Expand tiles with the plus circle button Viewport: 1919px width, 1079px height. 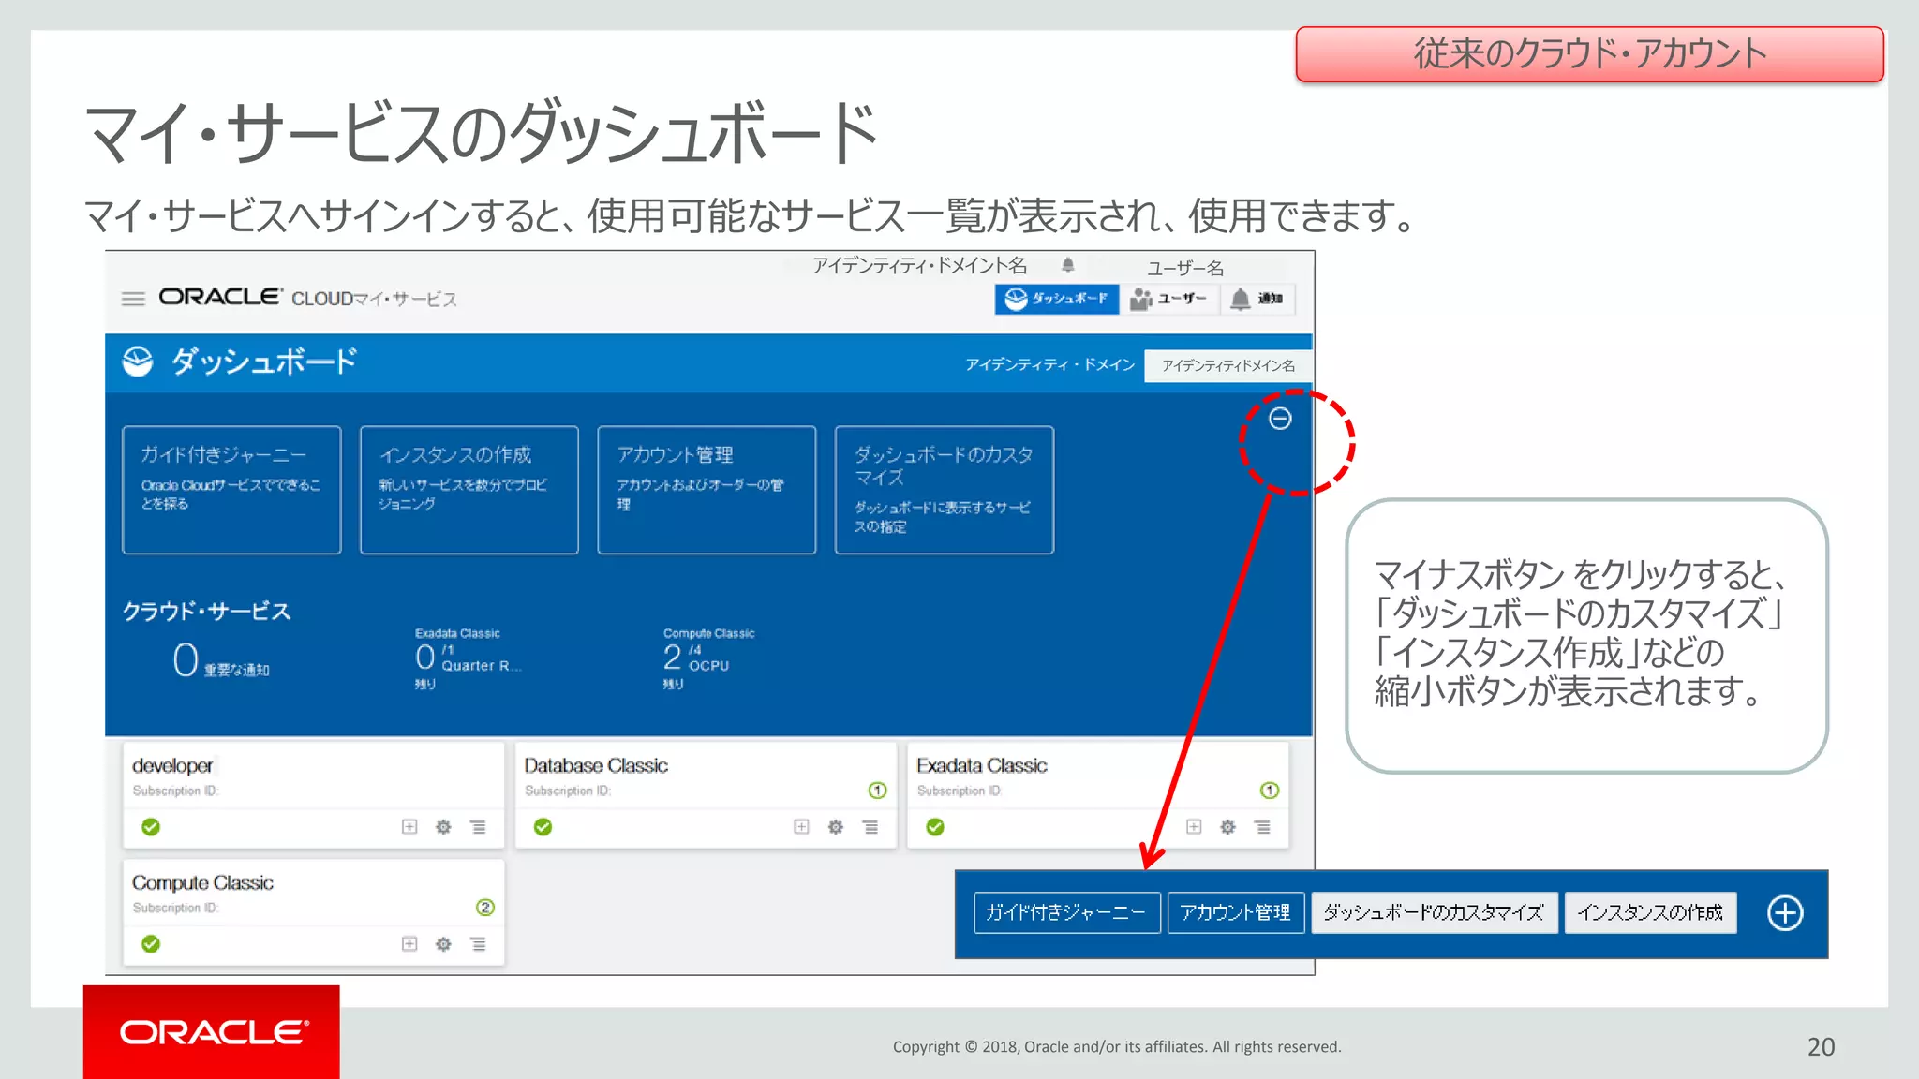point(1785,912)
